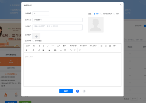Enable the 外部链接 checkbox

coord(33,41)
